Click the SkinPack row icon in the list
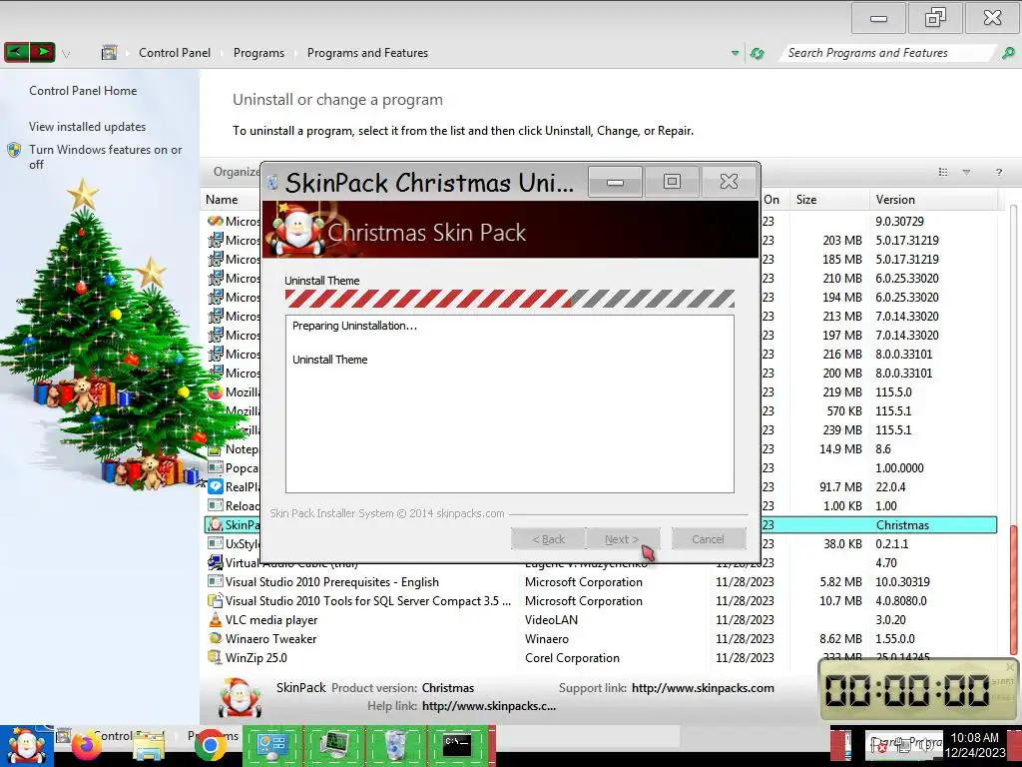 215,524
